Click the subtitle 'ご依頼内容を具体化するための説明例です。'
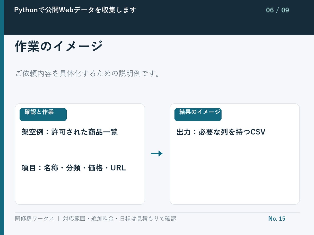Image resolution: width=314 pixels, height=235 pixels. (x=88, y=74)
